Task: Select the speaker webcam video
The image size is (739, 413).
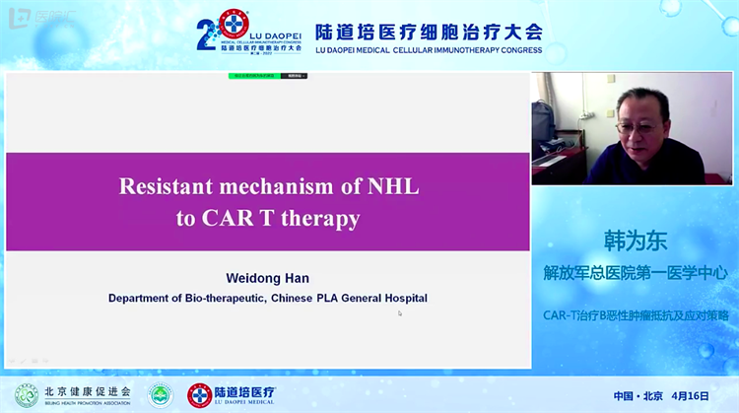Action: click(632, 128)
